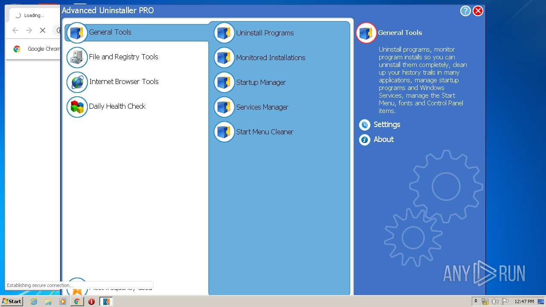
Task: Click the 12:47 PM taskbar clock
Action: [x=524, y=301]
